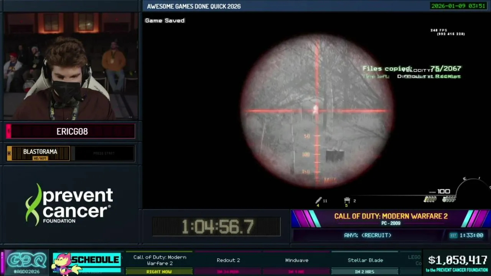
Task: Click the 248 FPS counter
Action: point(439,30)
